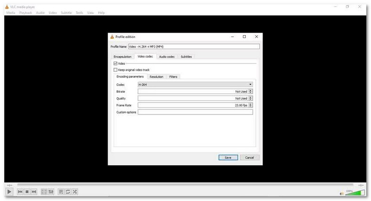Click the Profile Name field

[194, 46]
